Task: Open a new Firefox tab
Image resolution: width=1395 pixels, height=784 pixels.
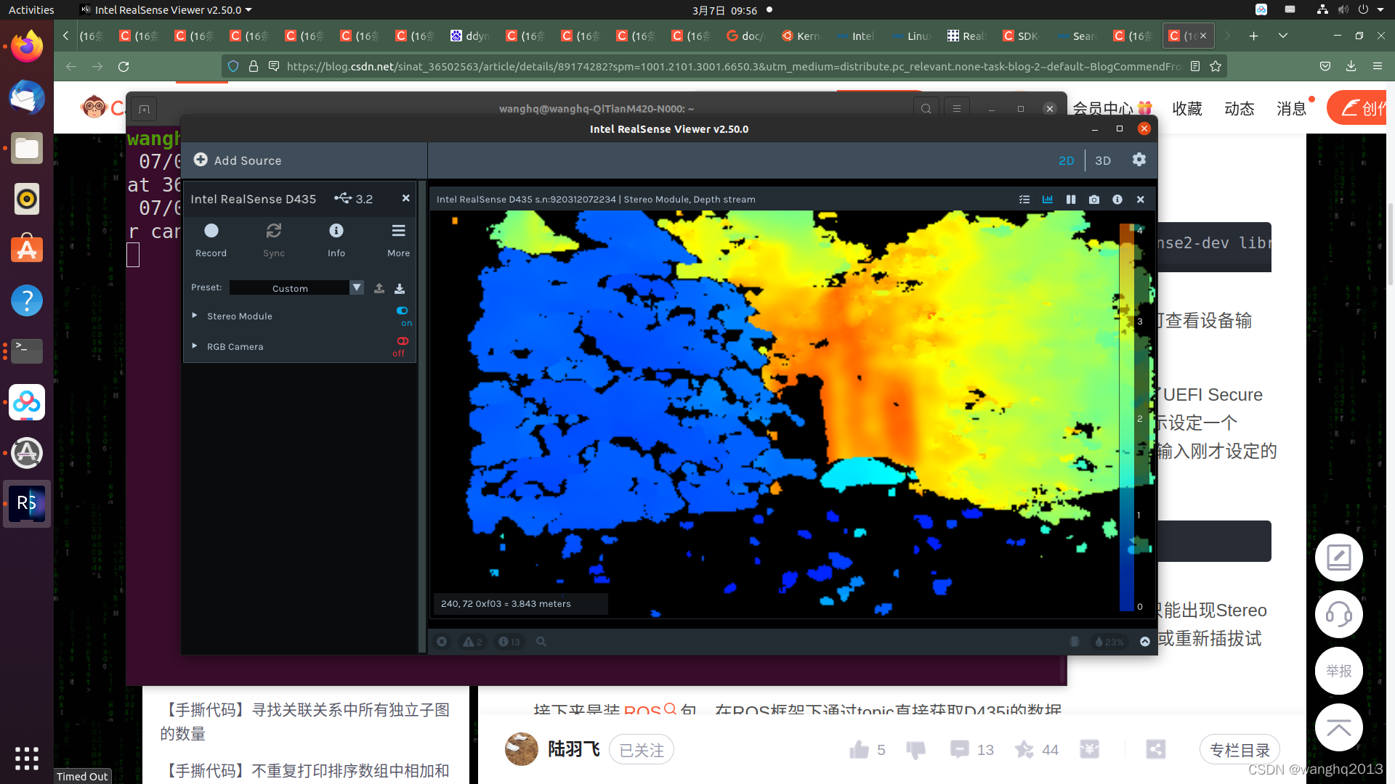Action: click(1253, 36)
